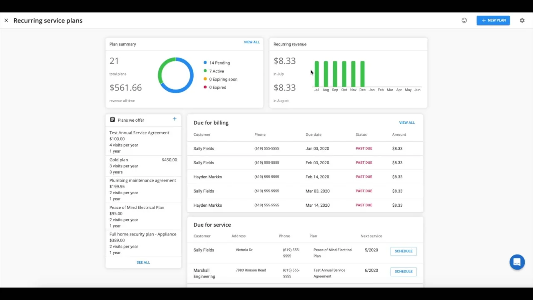View all plans in Plan summary

click(252, 42)
